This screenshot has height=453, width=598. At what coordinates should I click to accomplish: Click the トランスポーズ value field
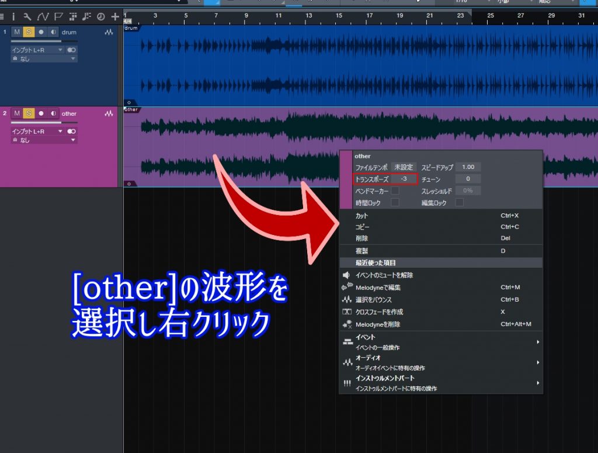click(404, 179)
